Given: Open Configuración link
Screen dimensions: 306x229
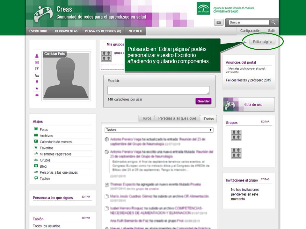Looking at the screenshot, I should (x=250, y=31).
